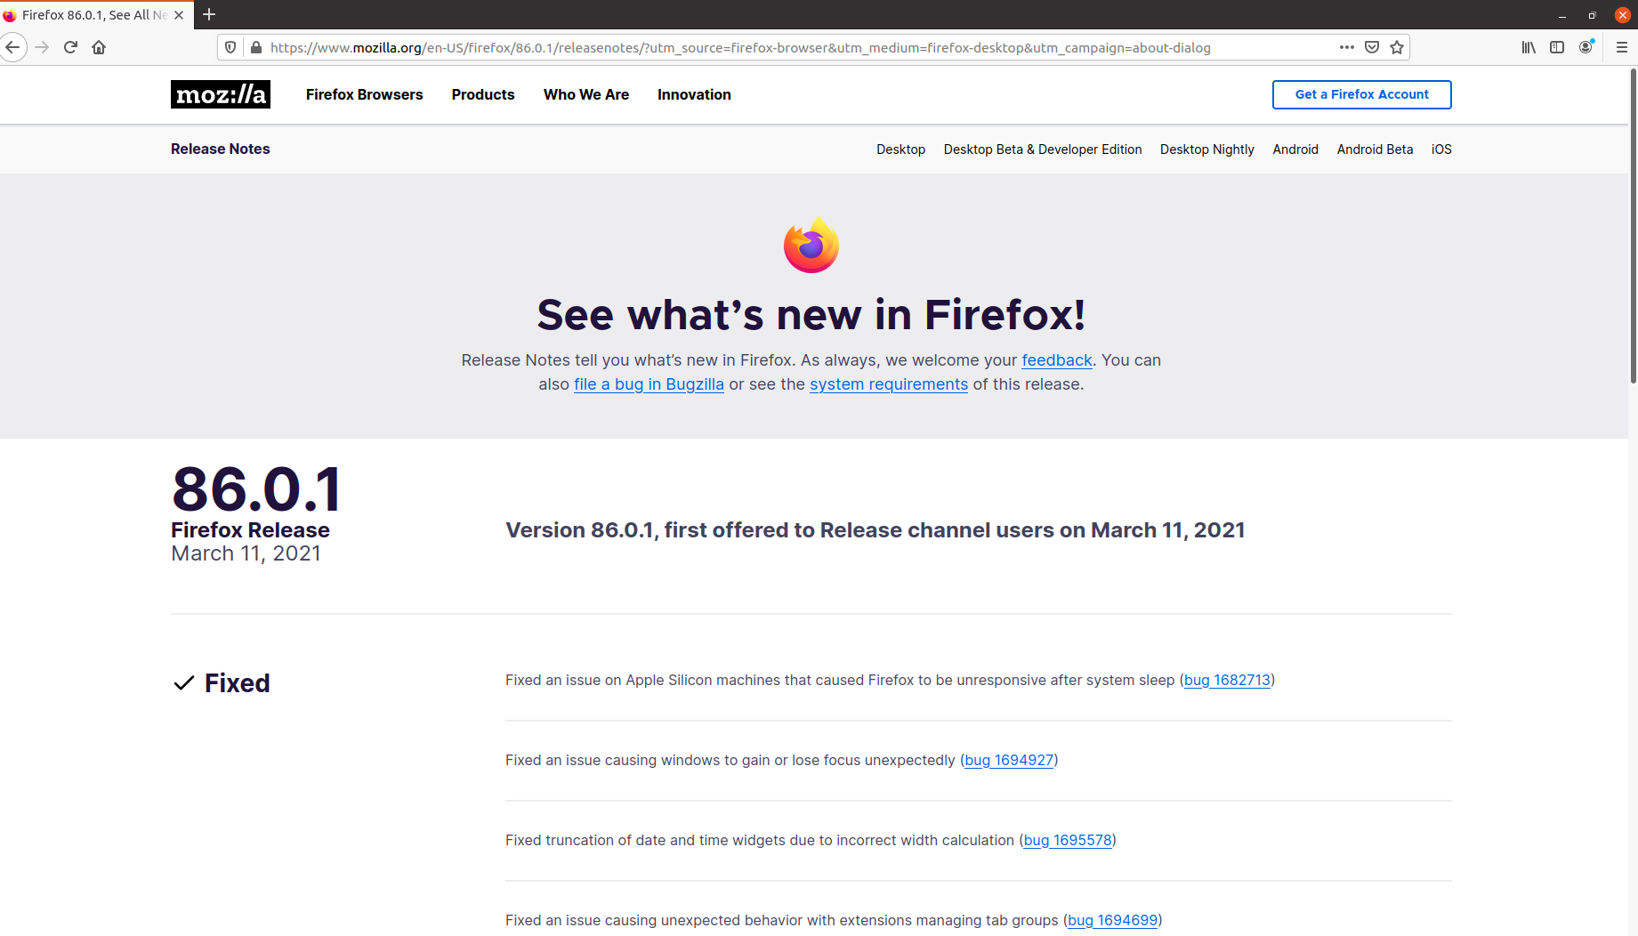Bookmark the page with the star icon
Image resolution: width=1638 pixels, height=936 pixels.
[x=1397, y=47]
